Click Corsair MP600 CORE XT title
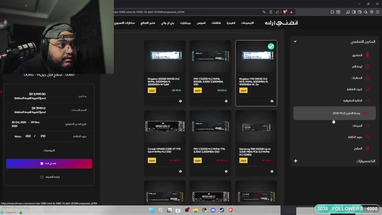Screen dimensions: 382x215 click(x=164, y=150)
